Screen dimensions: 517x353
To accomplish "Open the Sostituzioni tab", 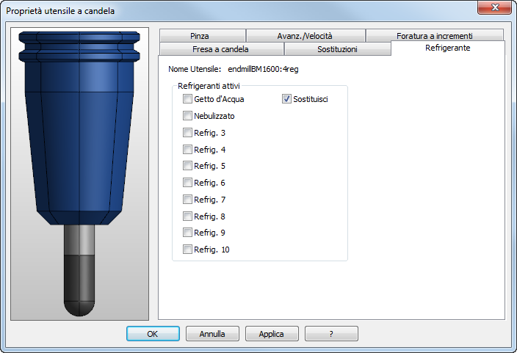I will (x=337, y=49).
